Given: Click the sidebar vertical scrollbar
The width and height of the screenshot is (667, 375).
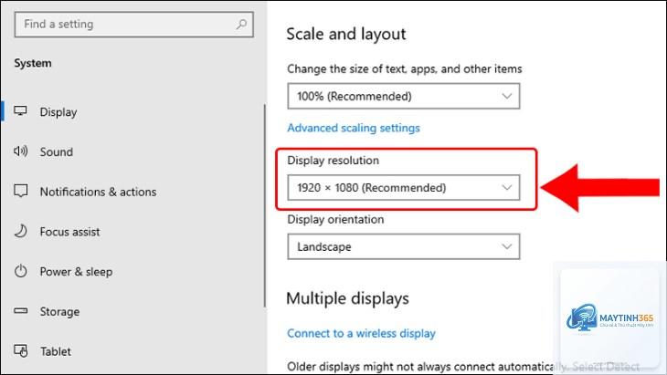Looking at the screenshot, I should [265, 206].
